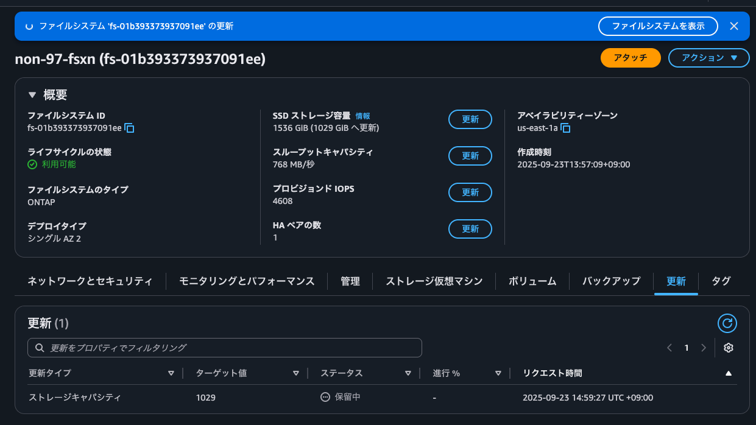
Task: Click the request time 2025-09-23 14:59:27 cell
Action: (x=588, y=398)
